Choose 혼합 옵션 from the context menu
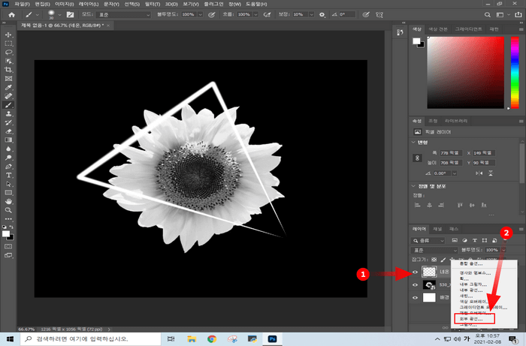Viewport: 526px width, 346px height. (472, 263)
